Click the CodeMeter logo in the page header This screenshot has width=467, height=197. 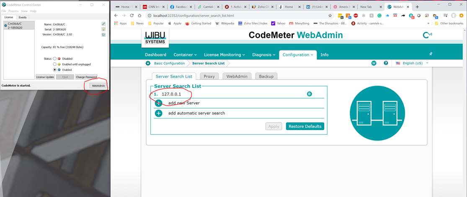pyautogui.click(x=427, y=35)
